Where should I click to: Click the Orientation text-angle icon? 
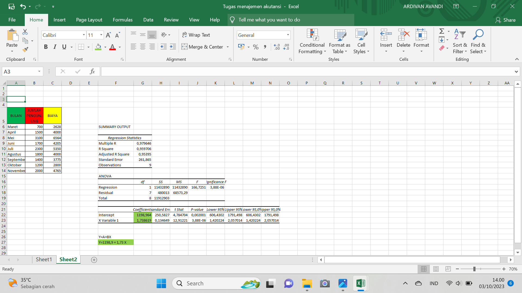pyautogui.click(x=164, y=35)
